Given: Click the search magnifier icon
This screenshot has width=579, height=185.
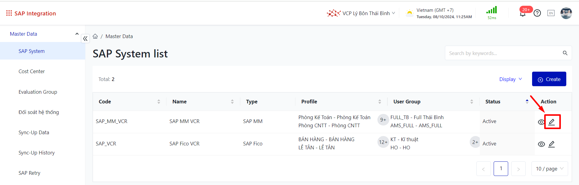Looking at the screenshot, I should pos(565,53).
